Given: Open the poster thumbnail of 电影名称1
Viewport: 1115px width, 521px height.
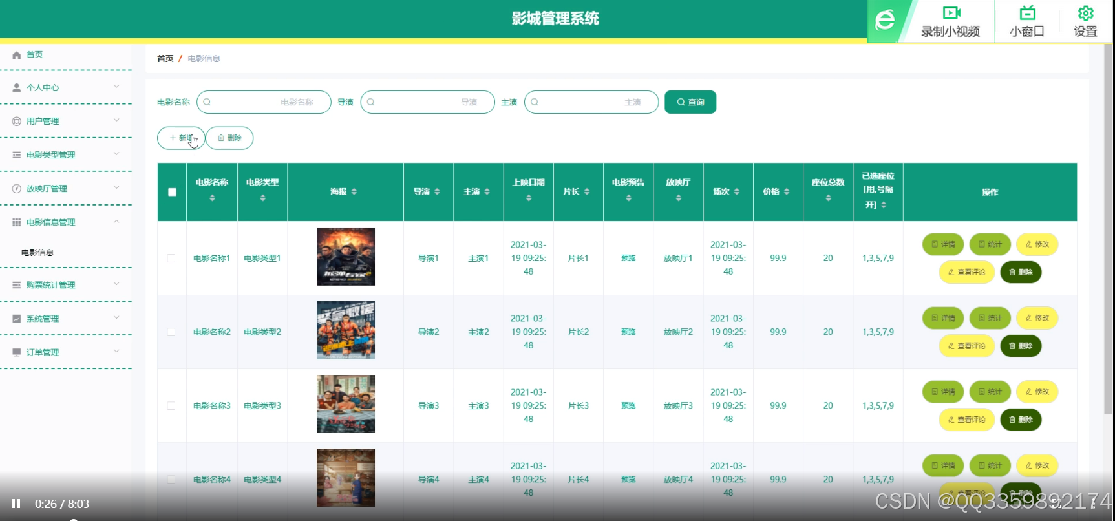Looking at the screenshot, I should [x=346, y=257].
